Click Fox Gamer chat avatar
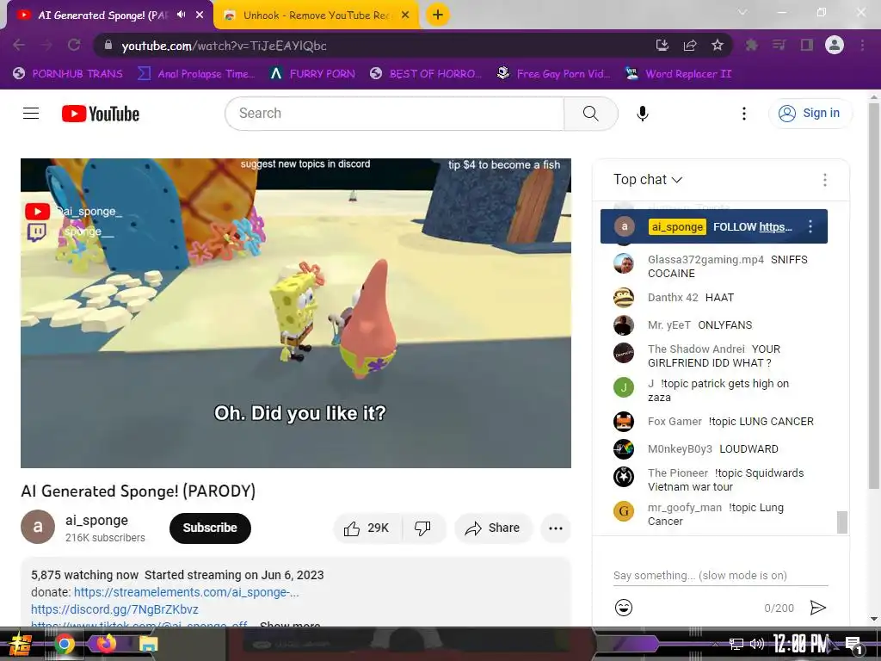Viewport: 881px width, 661px height. [x=623, y=422]
